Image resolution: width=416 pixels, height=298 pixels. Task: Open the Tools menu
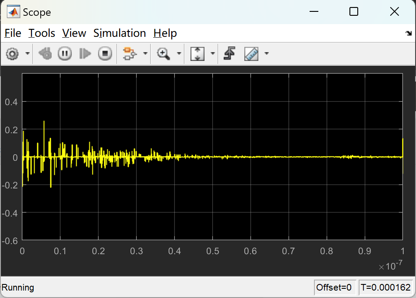point(42,33)
